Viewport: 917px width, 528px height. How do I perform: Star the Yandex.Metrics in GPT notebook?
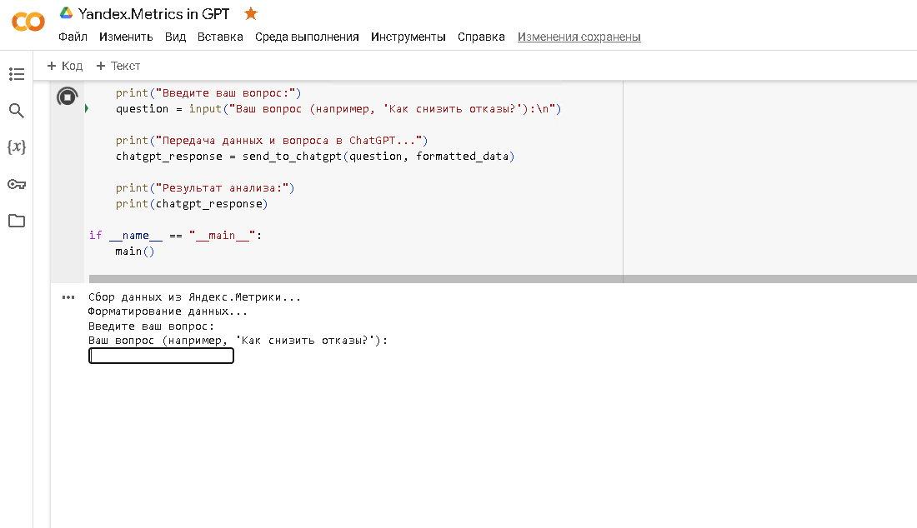tap(251, 13)
